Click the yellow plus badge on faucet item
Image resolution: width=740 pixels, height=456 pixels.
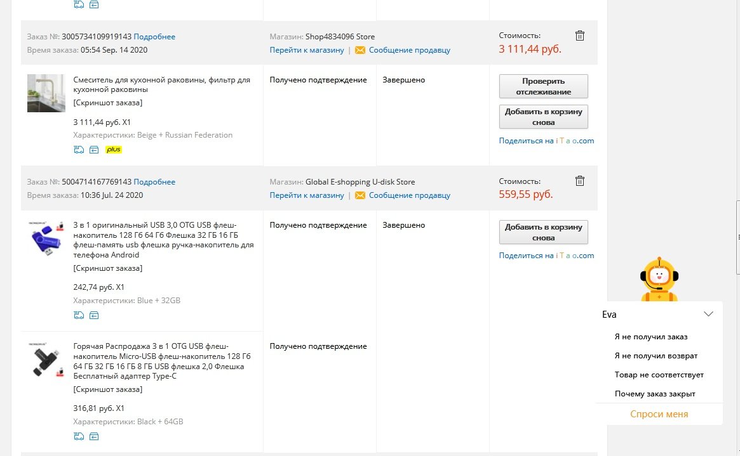[x=113, y=150]
